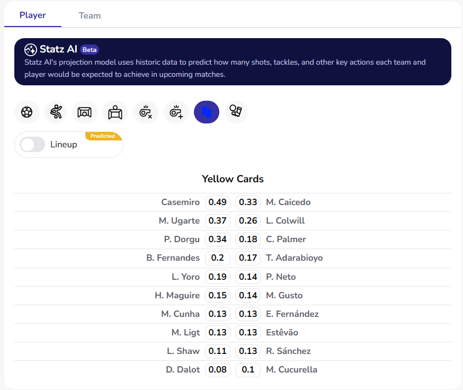463x390 pixels.
Task: Select the ball and boot icon
Action: pyautogui.click(x=236, y=112)
